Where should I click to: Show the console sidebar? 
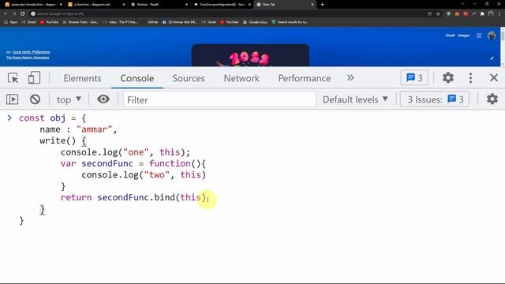13,99
